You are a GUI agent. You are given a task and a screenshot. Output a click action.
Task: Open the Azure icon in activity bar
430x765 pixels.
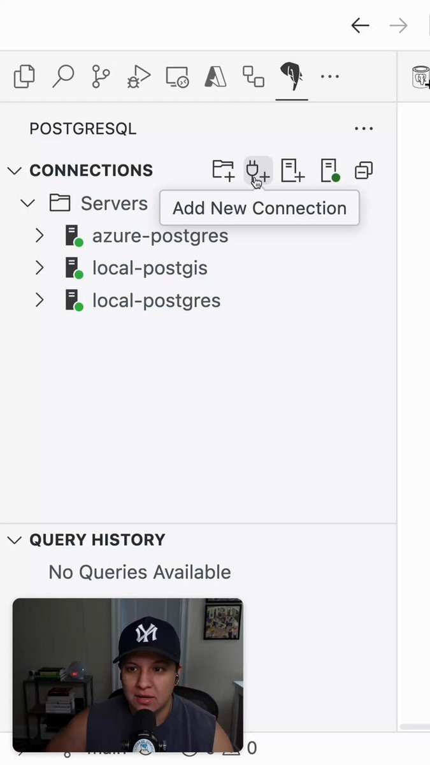click(215, 76)
